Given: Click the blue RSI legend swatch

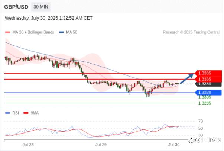Looking at the screenshot, I should coord(7,113).
